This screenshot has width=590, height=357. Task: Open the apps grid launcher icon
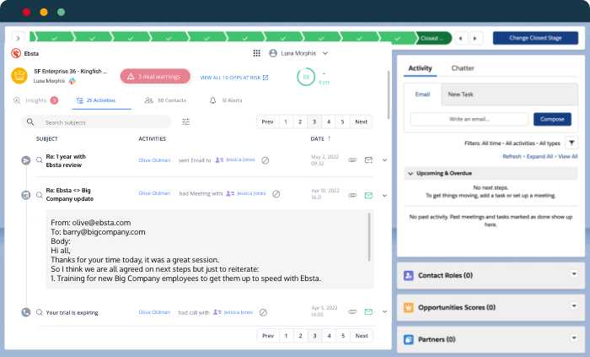point(256,52)
